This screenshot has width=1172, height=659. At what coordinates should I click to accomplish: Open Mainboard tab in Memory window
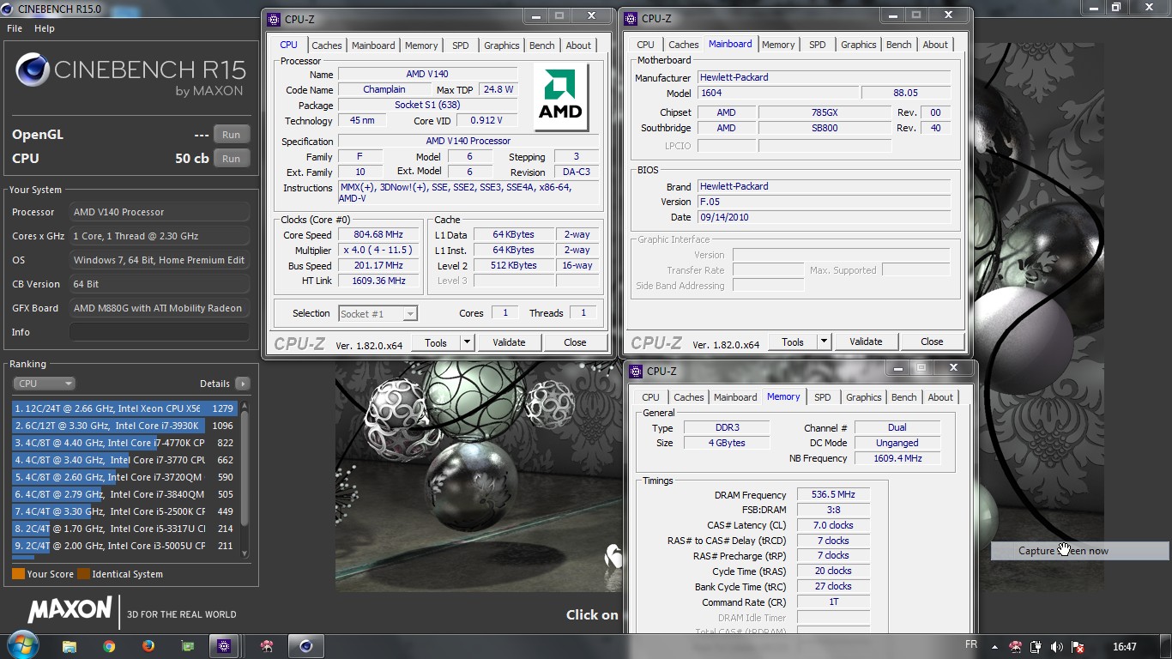[x=735, y=397]
